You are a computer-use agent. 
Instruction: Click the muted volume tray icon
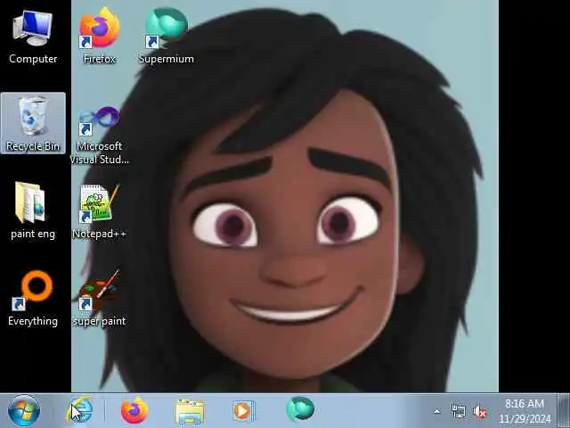pos(480,412)
